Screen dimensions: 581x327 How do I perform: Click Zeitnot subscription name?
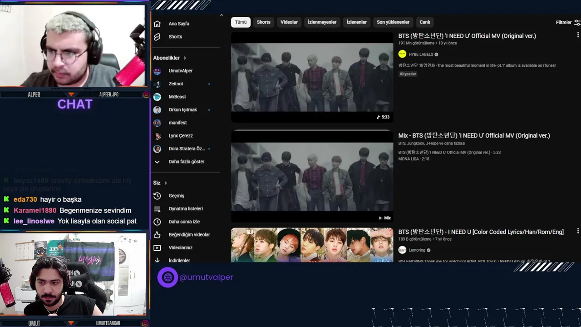point(176,84)
